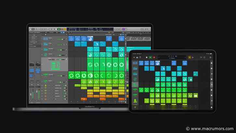Trigger the first green cell in iPad sixth row

tap(141, 90)
